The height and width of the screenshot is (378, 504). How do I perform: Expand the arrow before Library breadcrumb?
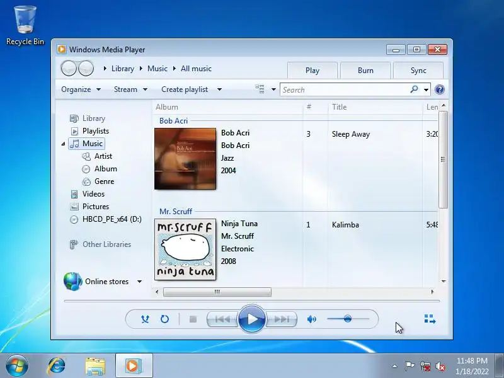click(105, 69)
